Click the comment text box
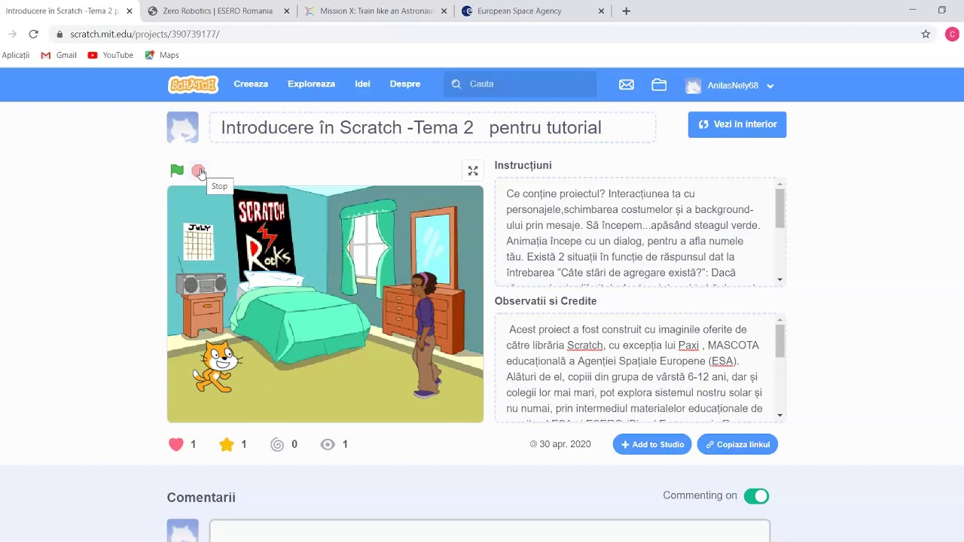 pos(490,531)
